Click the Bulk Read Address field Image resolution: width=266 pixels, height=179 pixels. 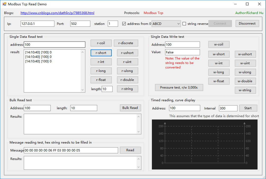pos(37,108)
